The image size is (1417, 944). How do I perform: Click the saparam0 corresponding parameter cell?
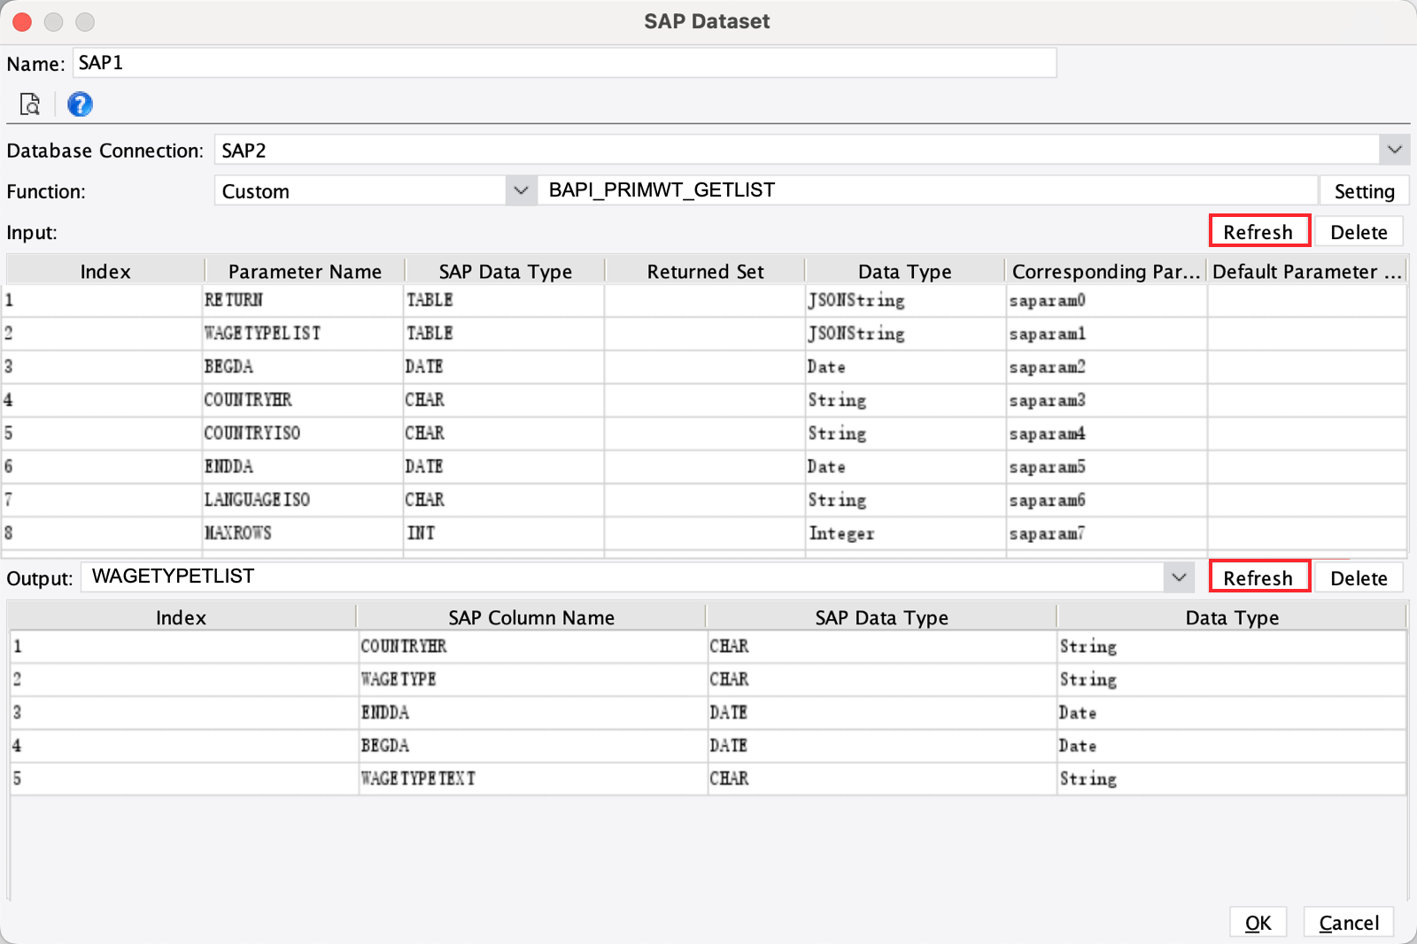(x=1106, y=300)
